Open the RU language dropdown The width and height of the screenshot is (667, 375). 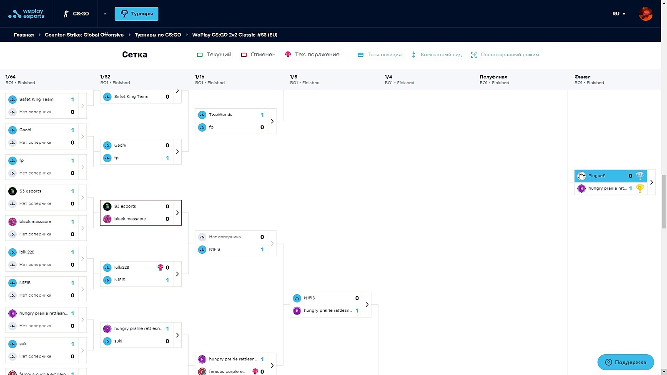pyautogui.click(x=619, y=14)
